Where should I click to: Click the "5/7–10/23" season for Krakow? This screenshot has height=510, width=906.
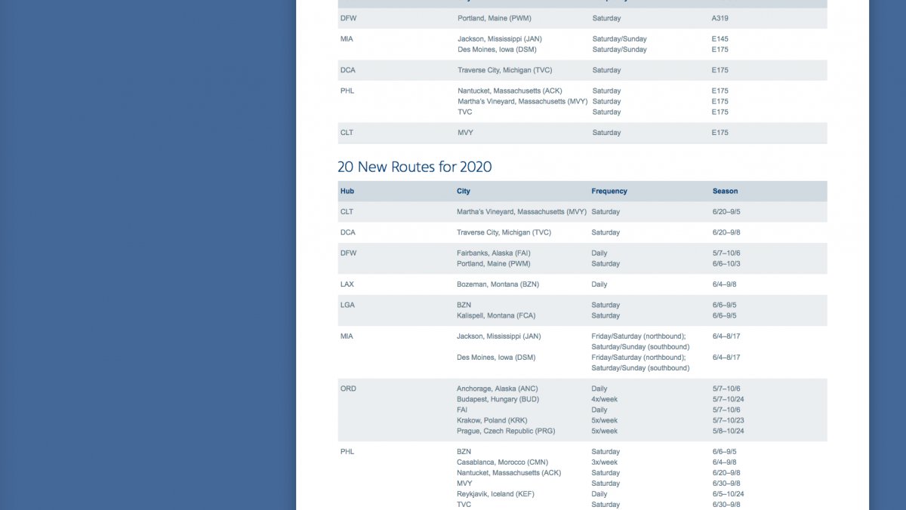click(x=729, y=421)
